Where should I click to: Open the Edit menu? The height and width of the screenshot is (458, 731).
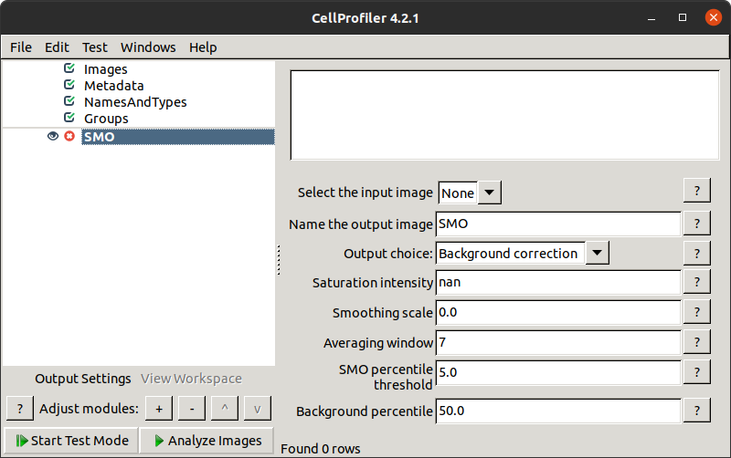57,47
